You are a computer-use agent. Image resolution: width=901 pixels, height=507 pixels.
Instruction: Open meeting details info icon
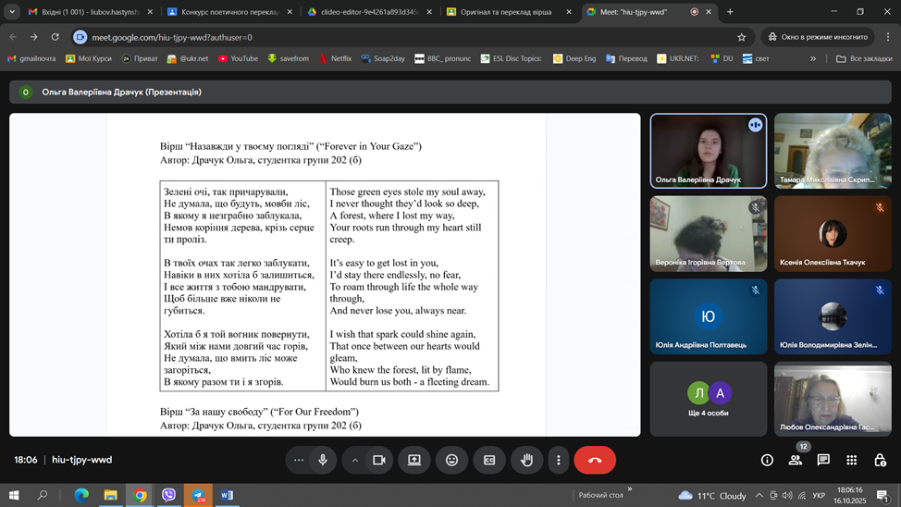[767, 460]
